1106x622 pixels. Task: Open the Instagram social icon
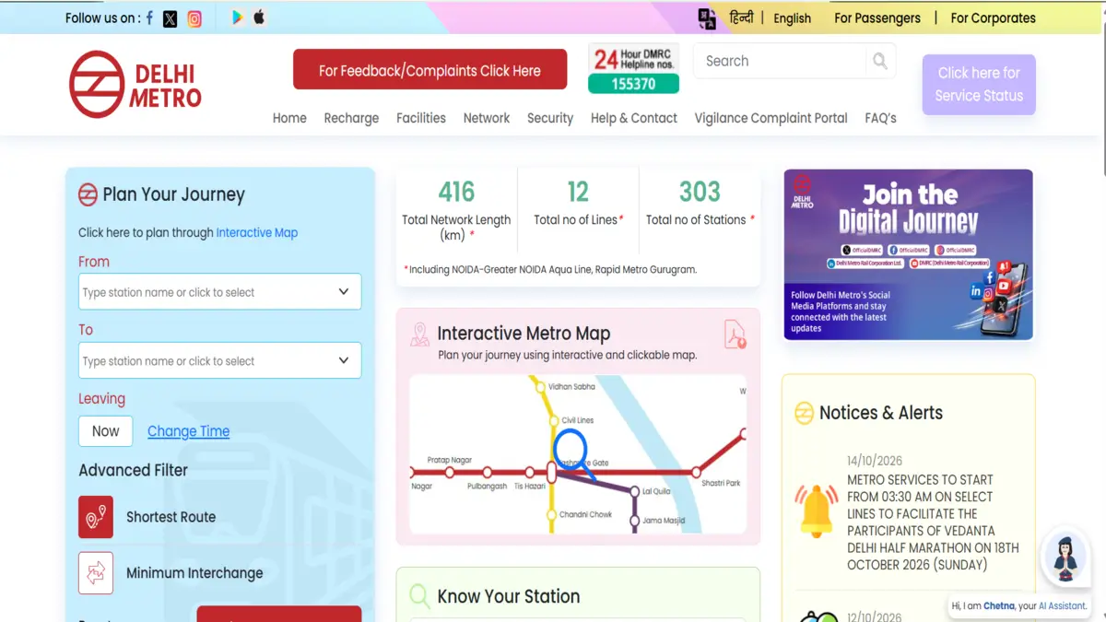[x=194, y=18]
